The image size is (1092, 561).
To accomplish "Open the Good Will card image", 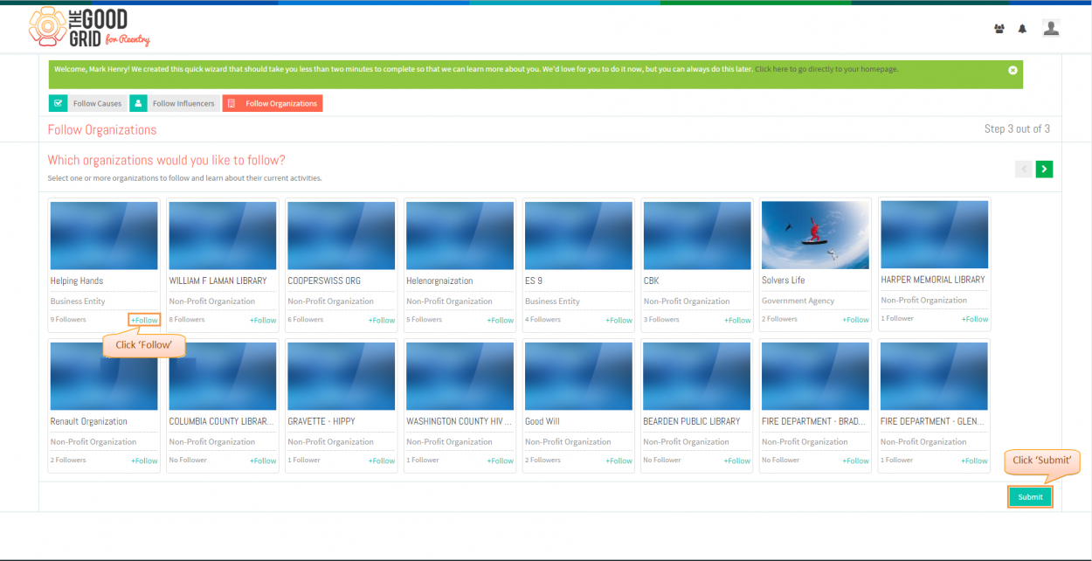I will [578, 376].
